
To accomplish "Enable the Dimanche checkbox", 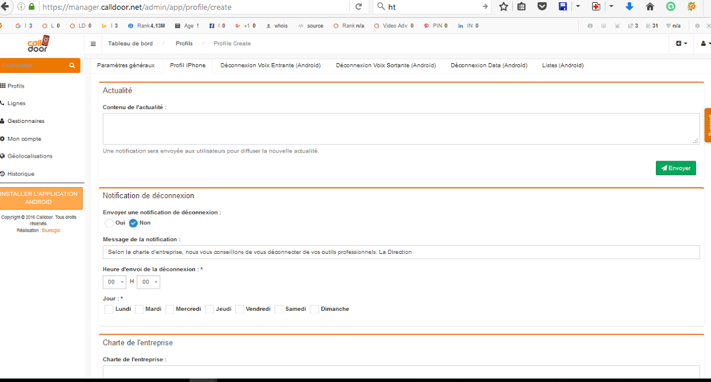I will click(315, 309).
